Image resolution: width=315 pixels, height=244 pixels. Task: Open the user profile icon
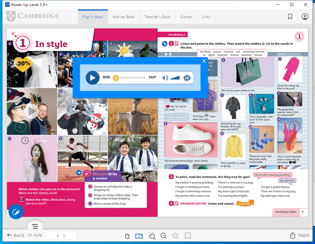coord(305,17)
